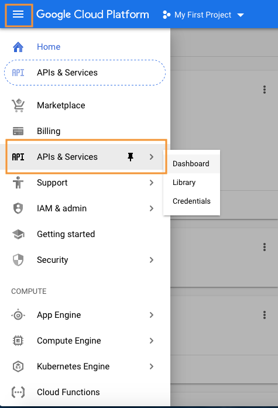Click the Billing credit card icon
The height and width of the screenshot is (408, 278).
[18, 131]
